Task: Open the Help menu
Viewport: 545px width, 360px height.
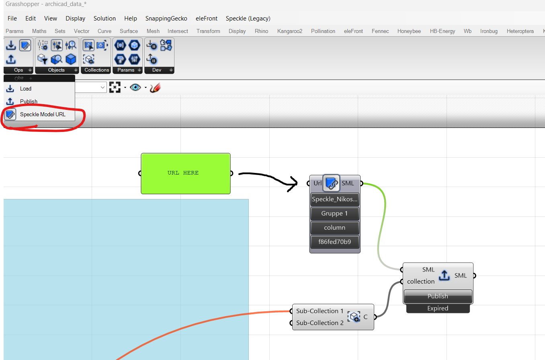Action: (x=131, y=19)
